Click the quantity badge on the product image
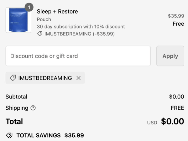Viewport: 188px width, 141px height. click(x=29, y=7)
